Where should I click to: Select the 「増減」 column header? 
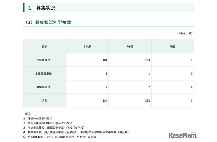(173, 47)
